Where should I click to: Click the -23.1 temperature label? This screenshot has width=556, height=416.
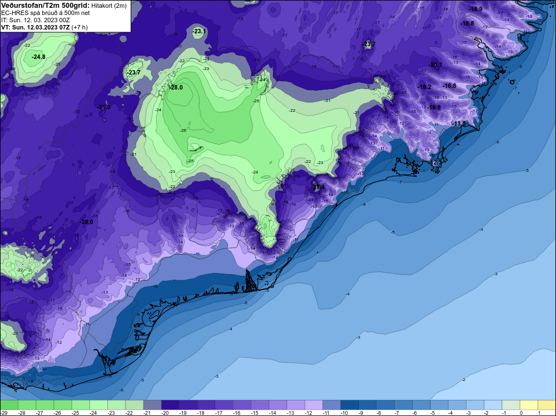click(199, 31)
